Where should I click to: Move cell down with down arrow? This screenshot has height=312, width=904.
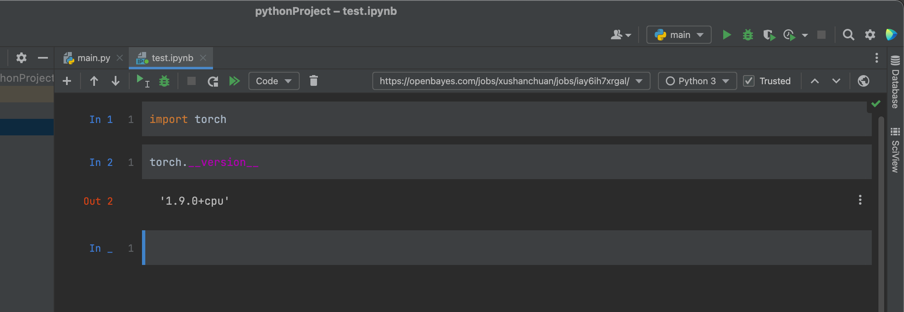coord(116,81)
